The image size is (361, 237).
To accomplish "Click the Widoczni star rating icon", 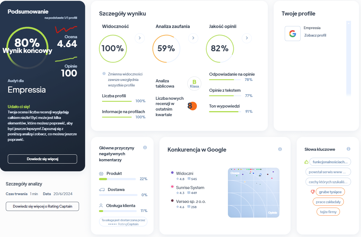I will pyautogui.click(x=177, y=179).
